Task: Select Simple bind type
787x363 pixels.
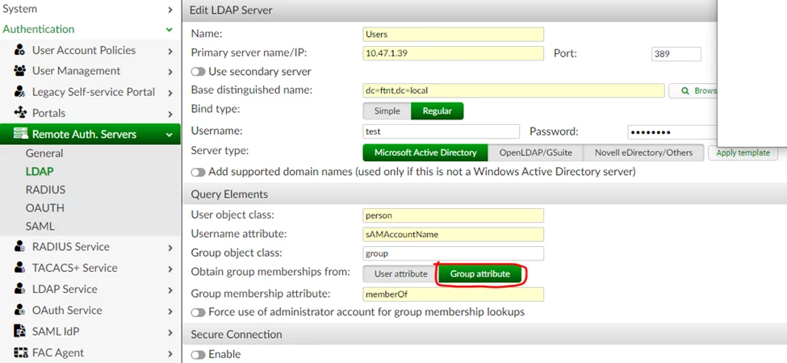Action: click(387, 111)
